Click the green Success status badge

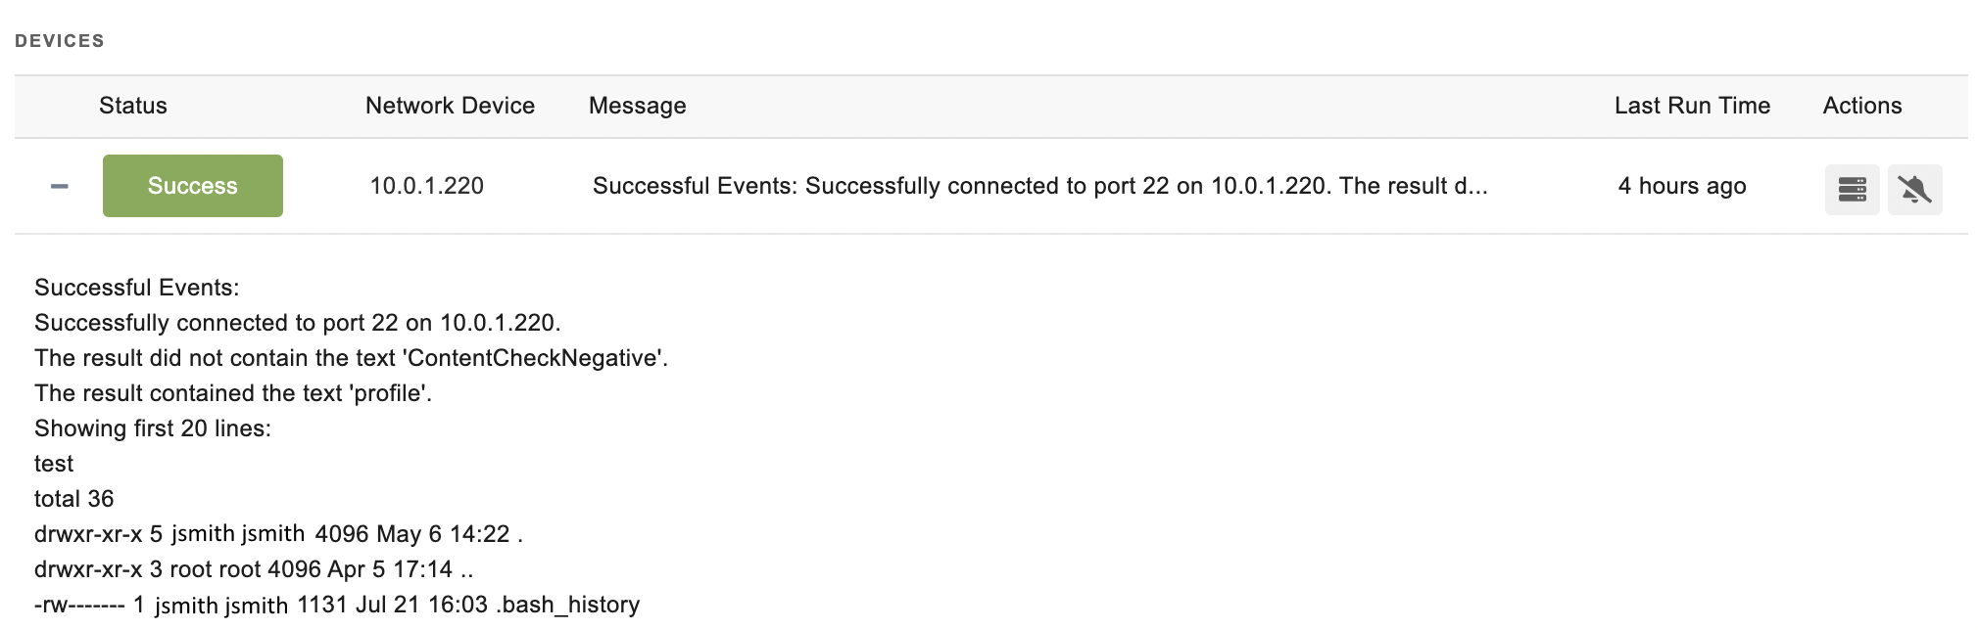coord(193,186)
